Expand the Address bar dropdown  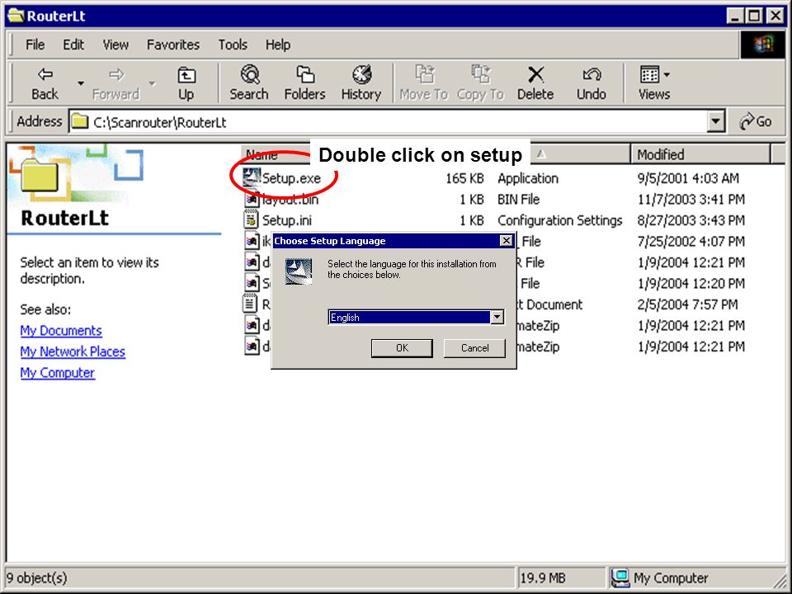click(x=716, y=122)
